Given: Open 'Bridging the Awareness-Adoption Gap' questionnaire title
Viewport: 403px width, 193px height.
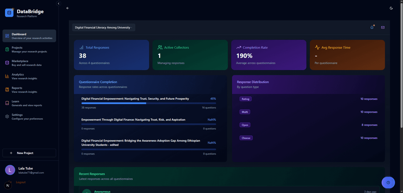Looking at the screenshot, I should tap(141, 143).
